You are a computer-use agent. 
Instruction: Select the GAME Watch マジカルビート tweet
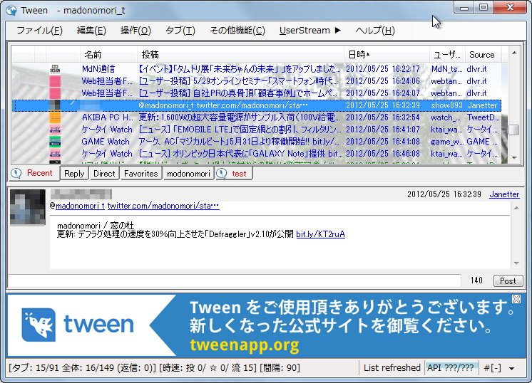coord(239,142)
